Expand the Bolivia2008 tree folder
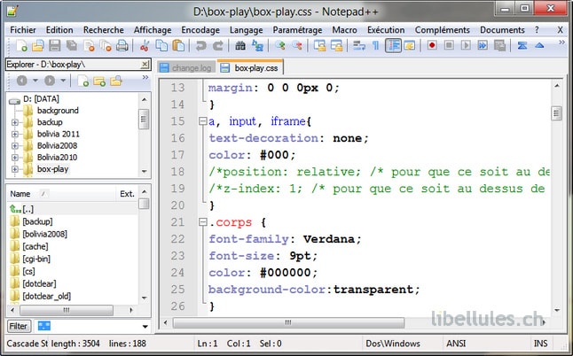The height and width of the screenshot is (356, 573). pos(14,146)
